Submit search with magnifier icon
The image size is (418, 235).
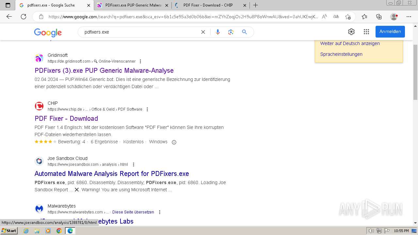click(244, 32)
